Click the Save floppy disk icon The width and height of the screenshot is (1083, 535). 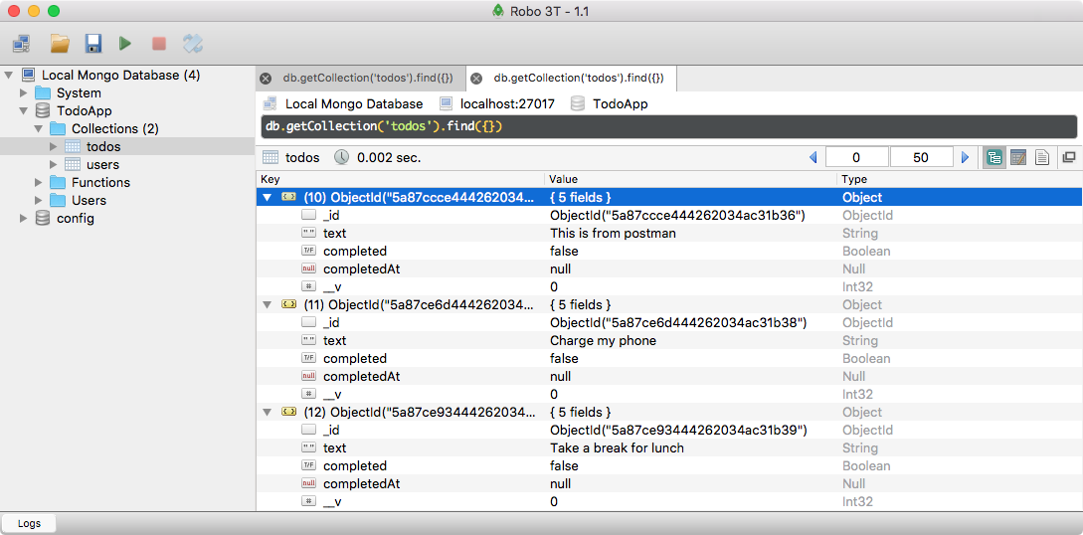tap(92, 44)
